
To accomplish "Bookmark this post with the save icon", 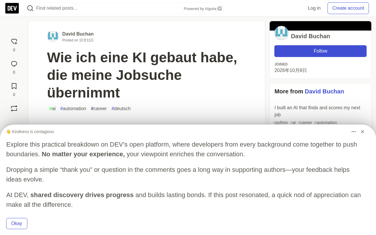I will pos(14,86).
